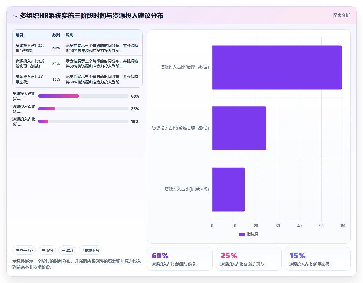The image size is (363, 283).
Task: Select the 数据卡片 tag chip
Action: (91, 250)
